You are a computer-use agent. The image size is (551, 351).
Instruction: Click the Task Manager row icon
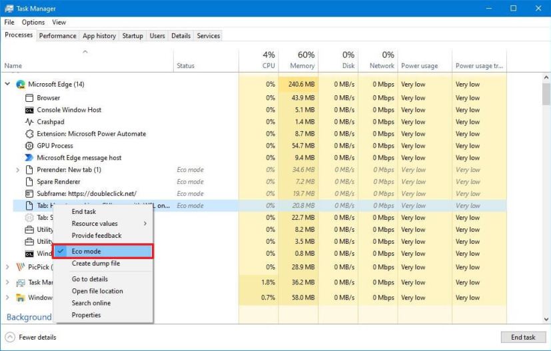pyautogui.click(x=21, y=282)
